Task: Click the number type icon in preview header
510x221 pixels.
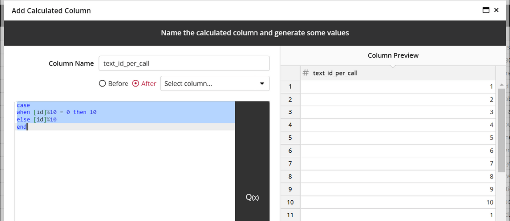Action: pyautogui.click(x=305, y=73)
